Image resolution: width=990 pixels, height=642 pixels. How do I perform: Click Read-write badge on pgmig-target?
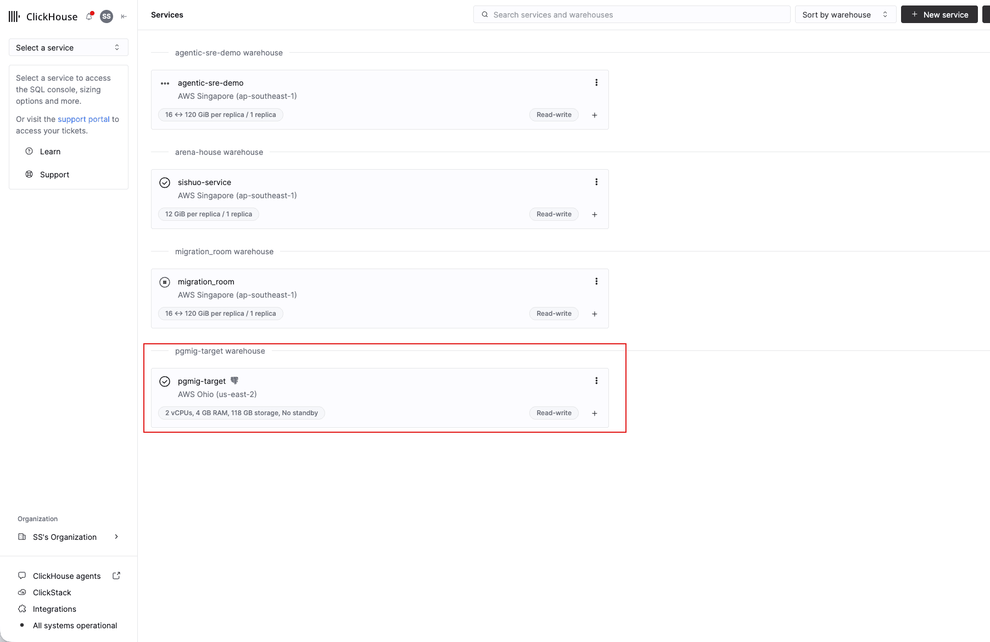point(554,413)
